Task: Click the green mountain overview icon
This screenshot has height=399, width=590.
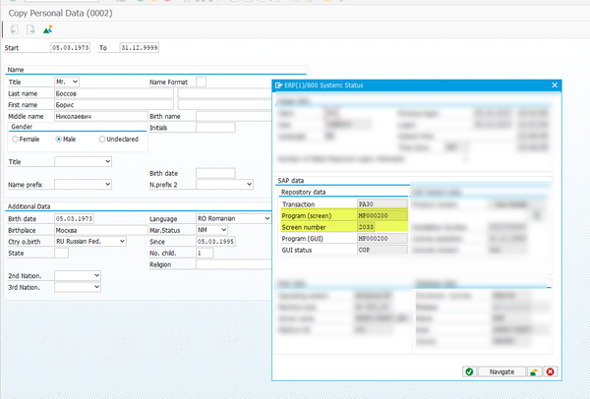Action: tap(47, 28)
